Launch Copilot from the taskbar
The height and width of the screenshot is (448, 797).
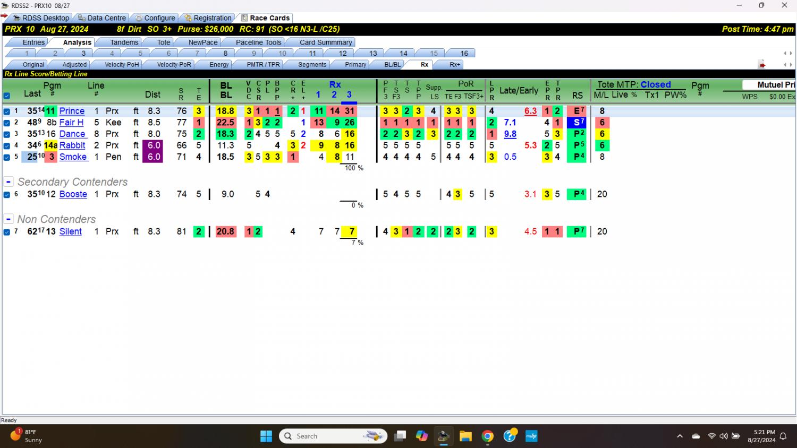(422, 436)
